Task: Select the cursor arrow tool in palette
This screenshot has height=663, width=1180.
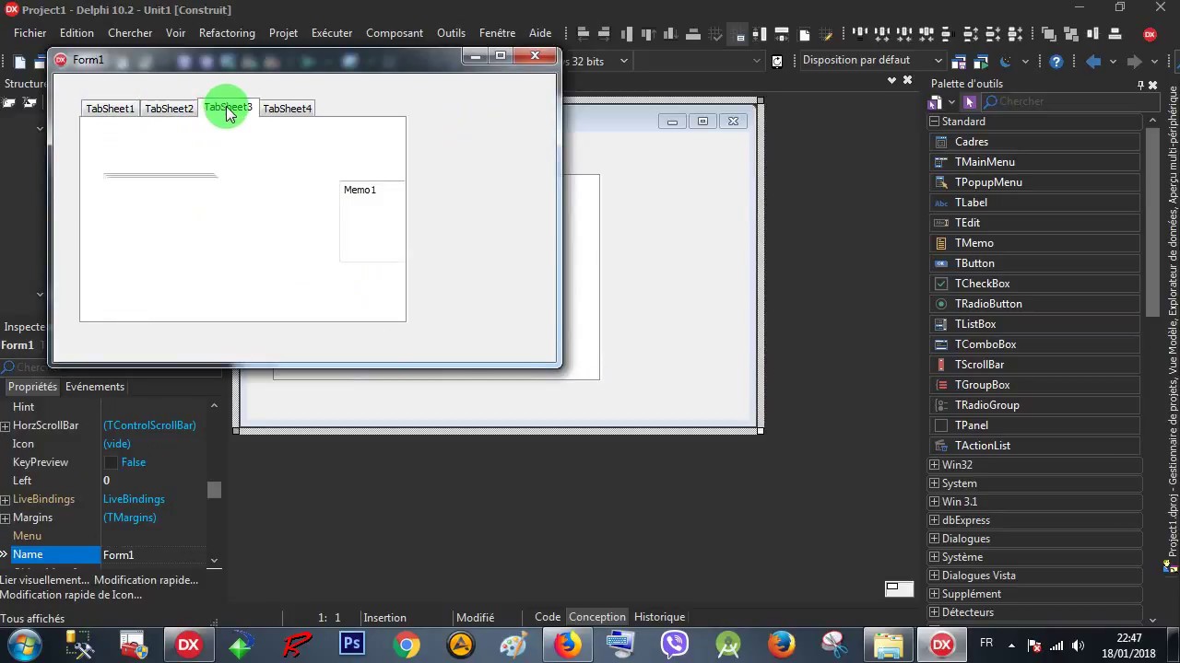Action: point(969,101)
